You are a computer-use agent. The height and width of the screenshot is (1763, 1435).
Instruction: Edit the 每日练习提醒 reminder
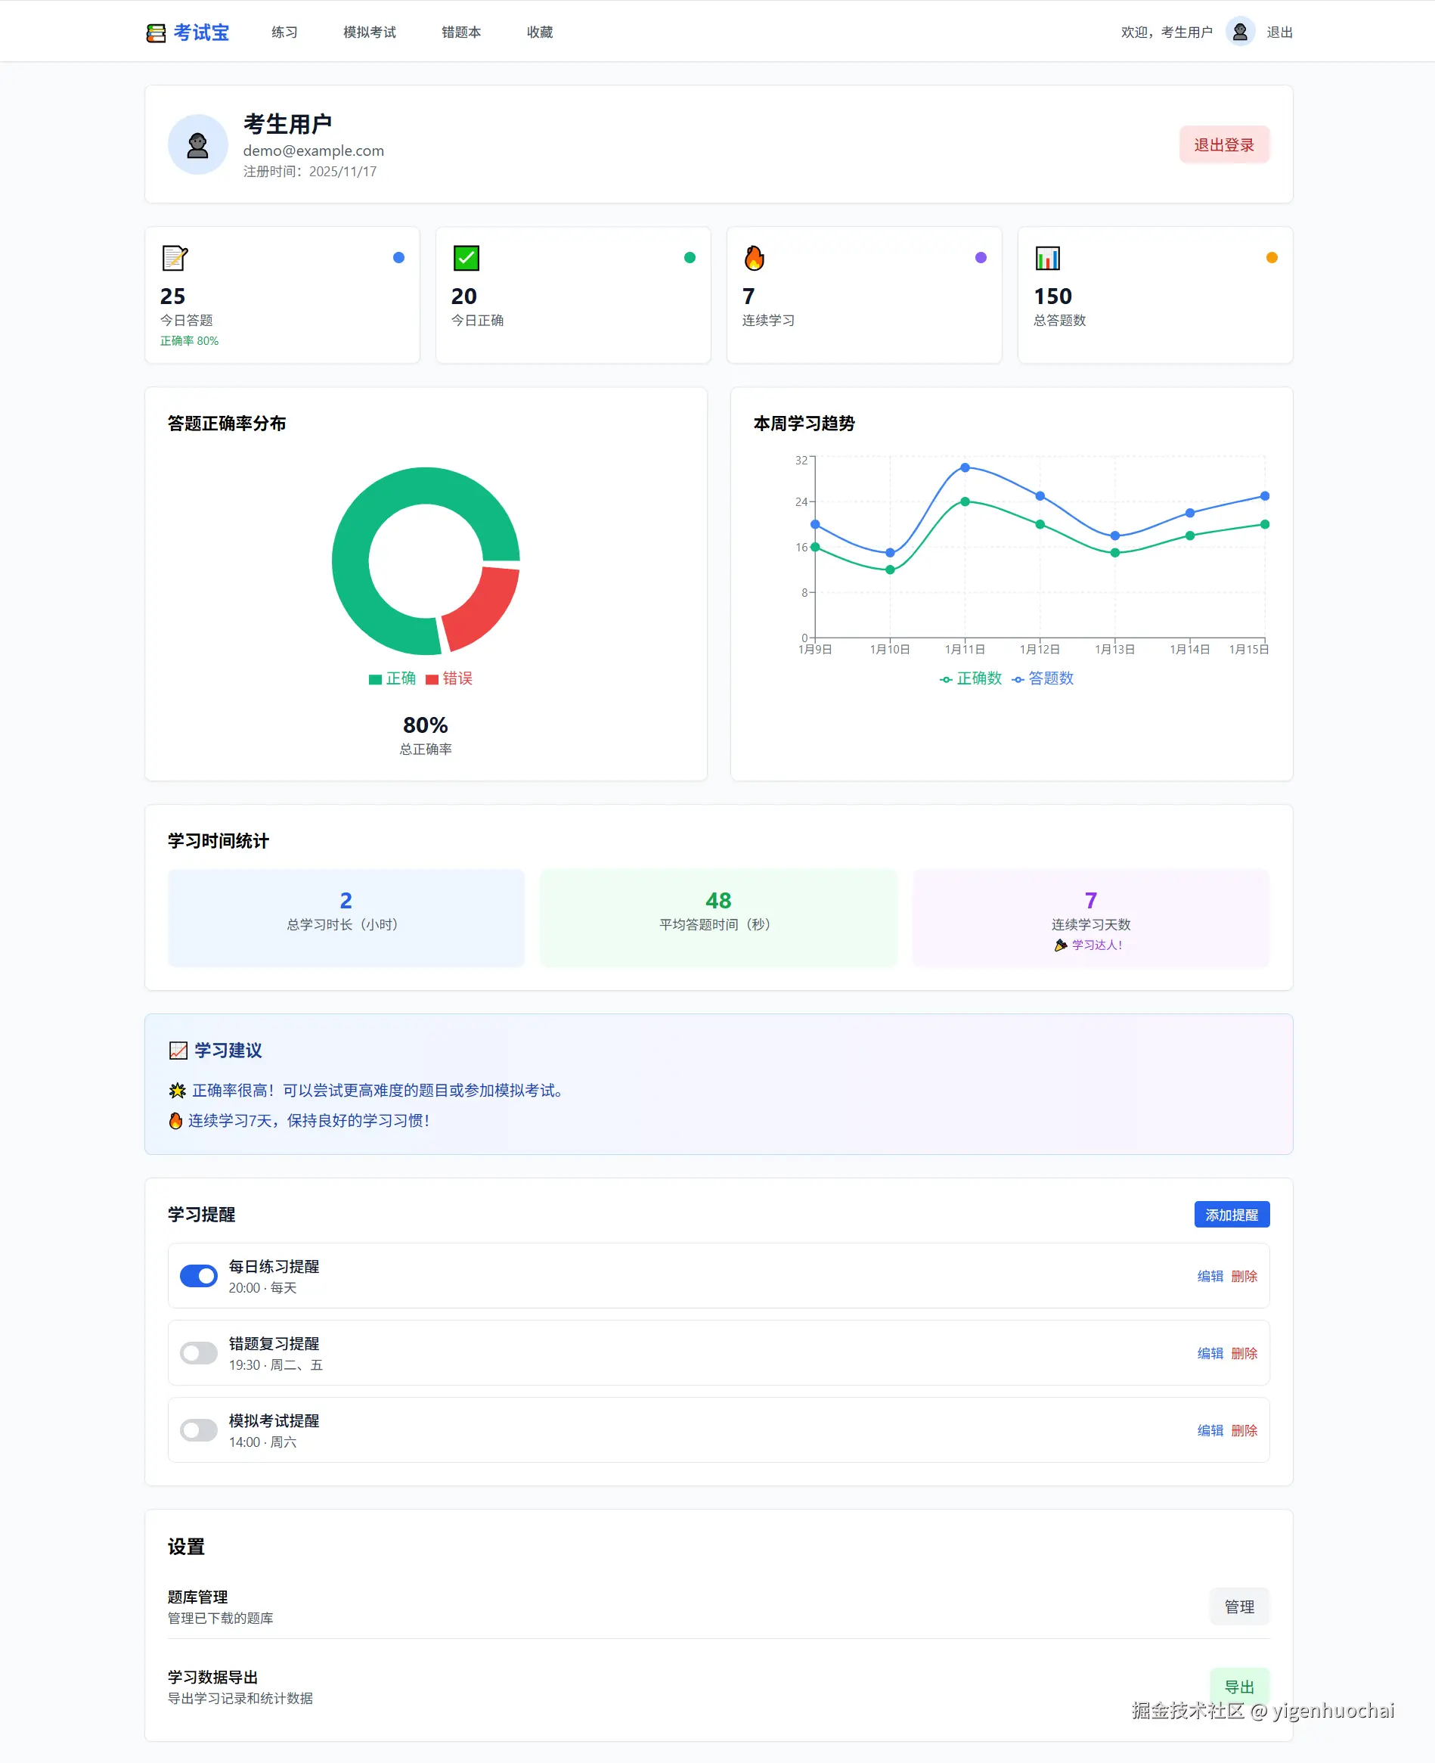[1210, 1276]
